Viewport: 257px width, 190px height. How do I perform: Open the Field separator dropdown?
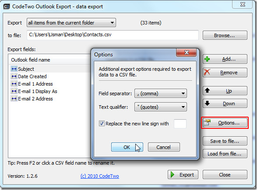coord(161,93)
